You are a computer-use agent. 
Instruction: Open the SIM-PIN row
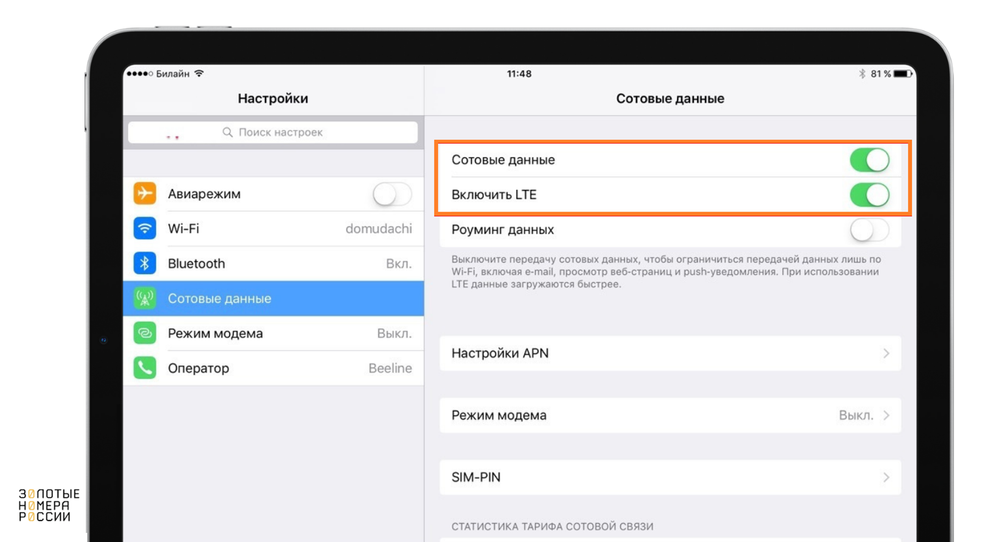670,477
